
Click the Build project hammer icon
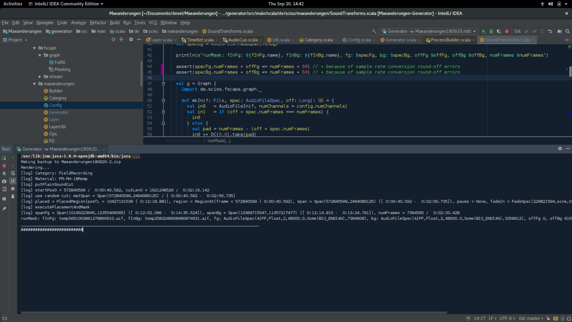[374, 31]
